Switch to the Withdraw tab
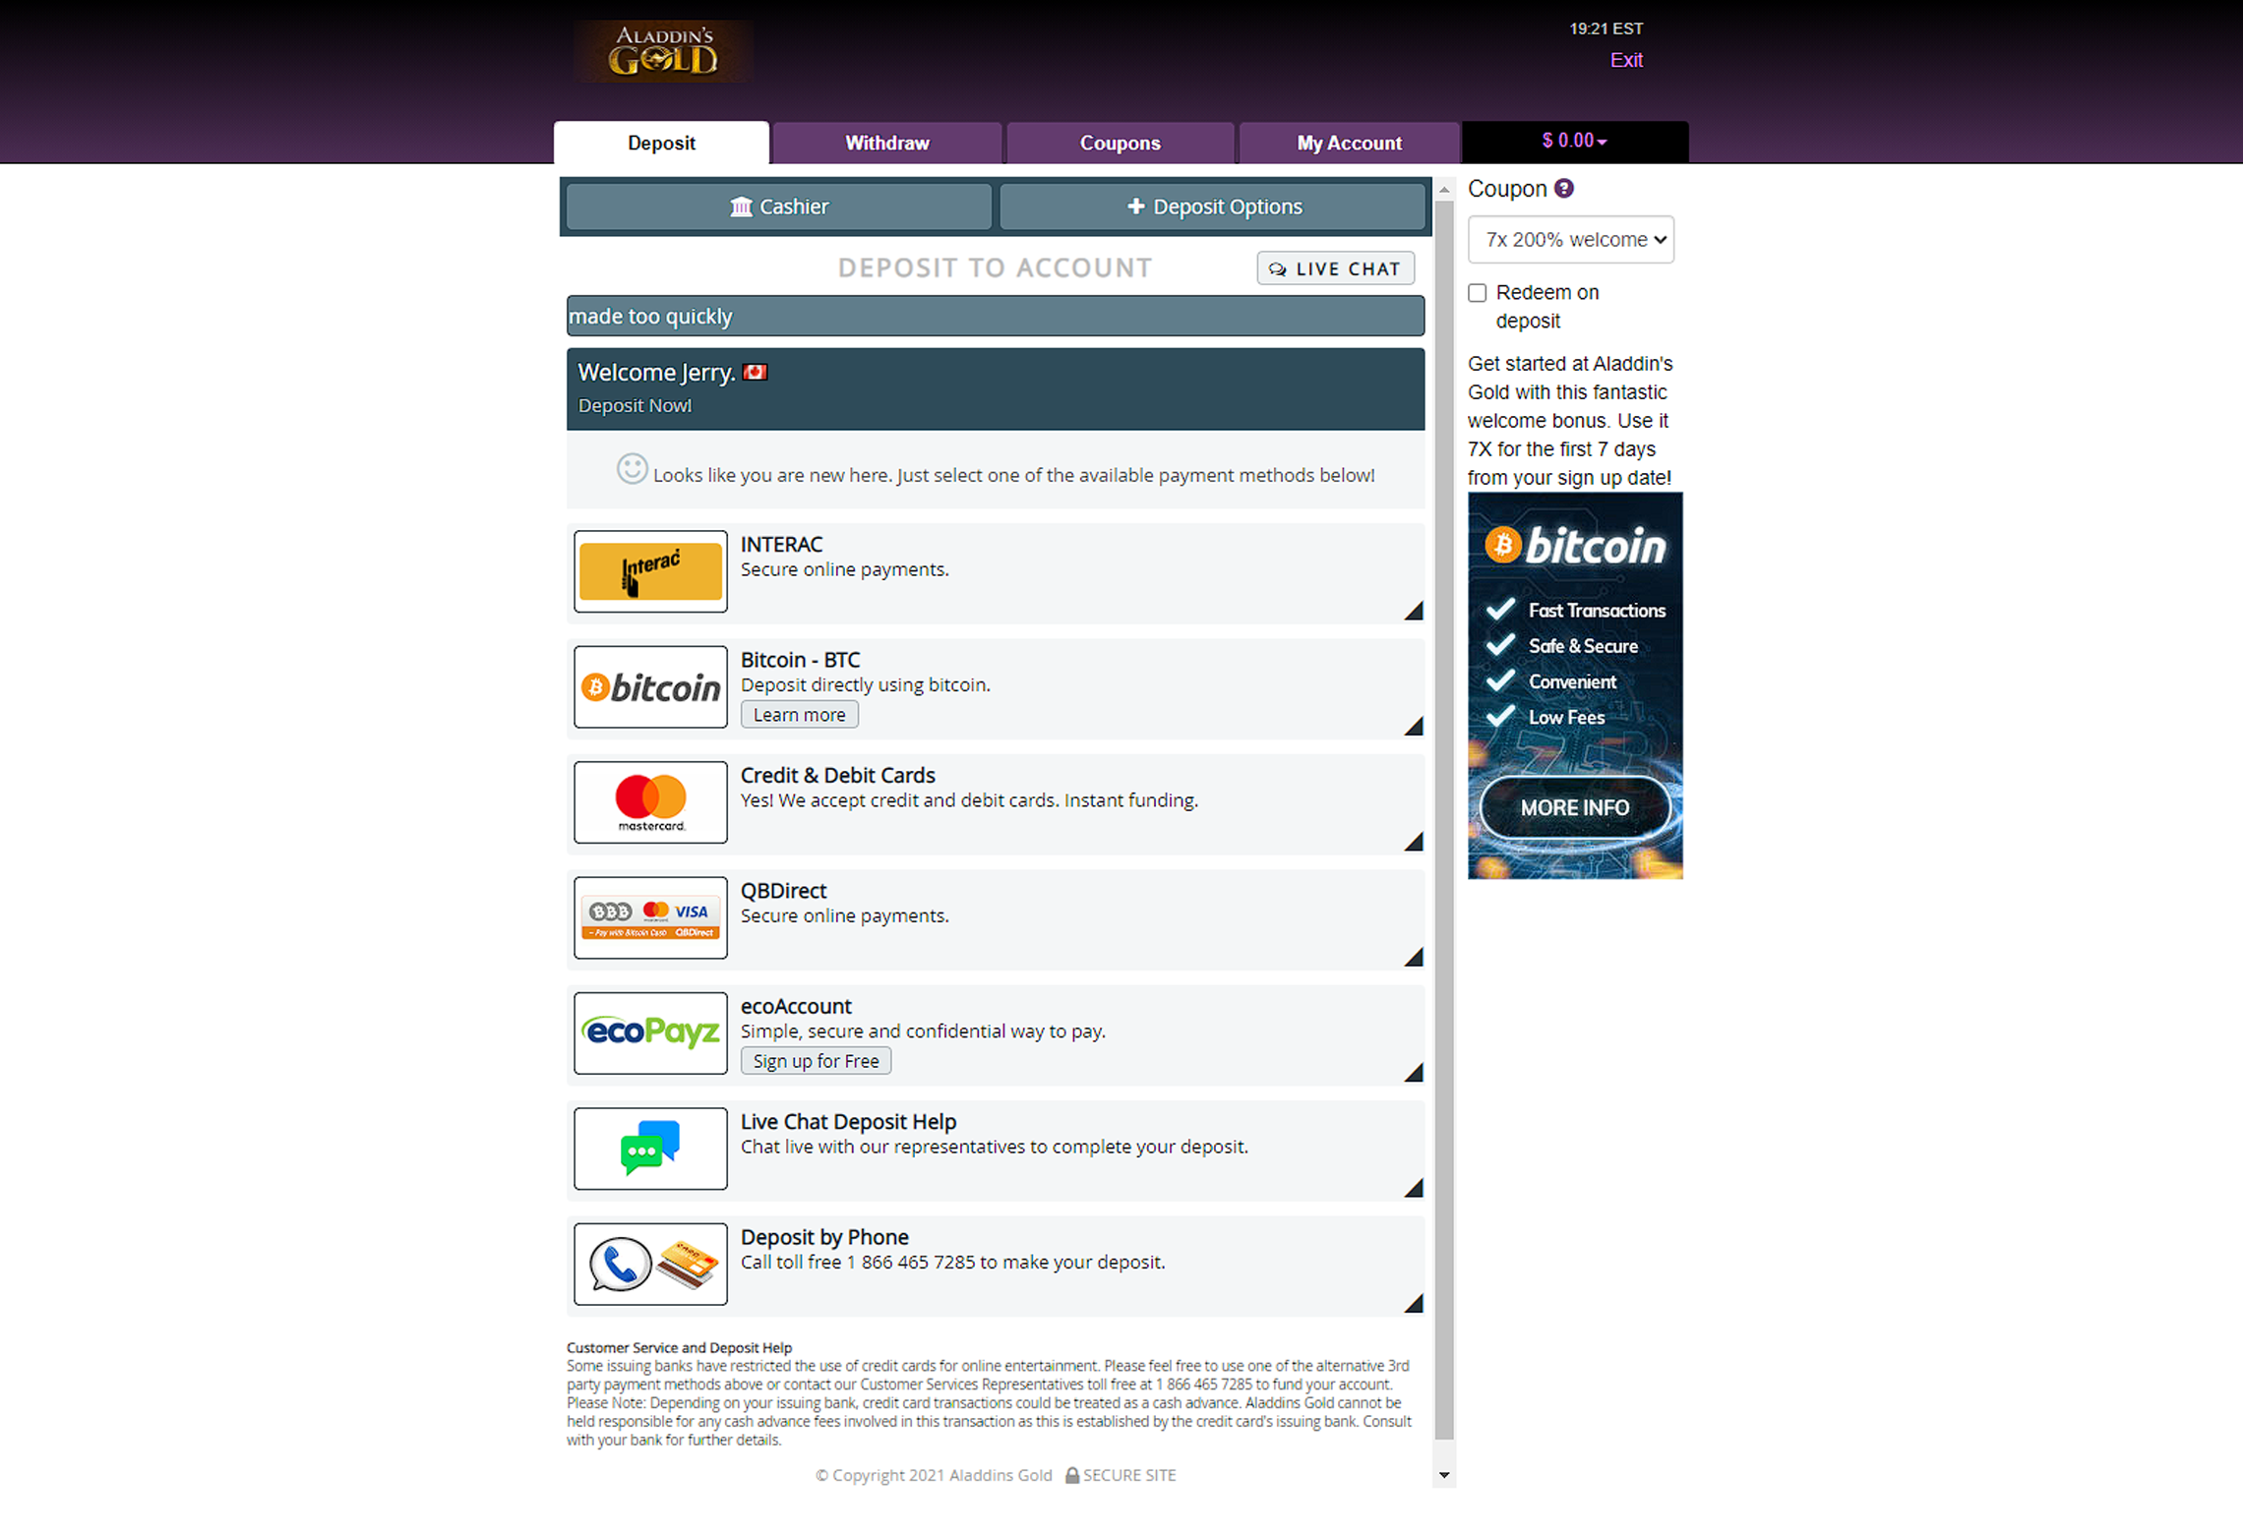This screenshot has height=1534, width=2243. pos(887,143)
